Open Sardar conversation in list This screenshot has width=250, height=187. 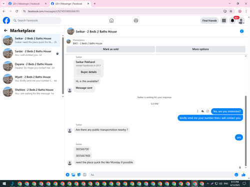click(31, 53)
